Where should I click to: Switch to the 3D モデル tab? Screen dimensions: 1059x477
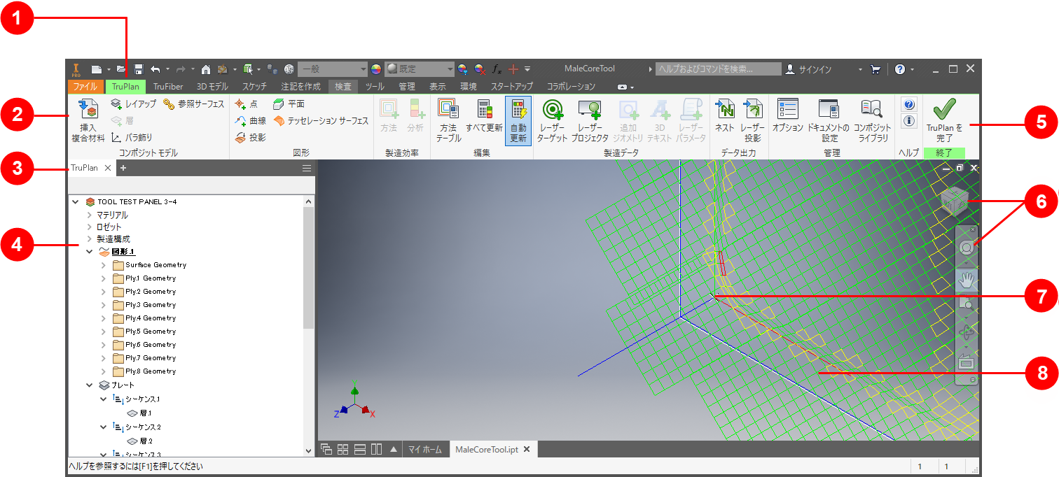tap(212, 87)
